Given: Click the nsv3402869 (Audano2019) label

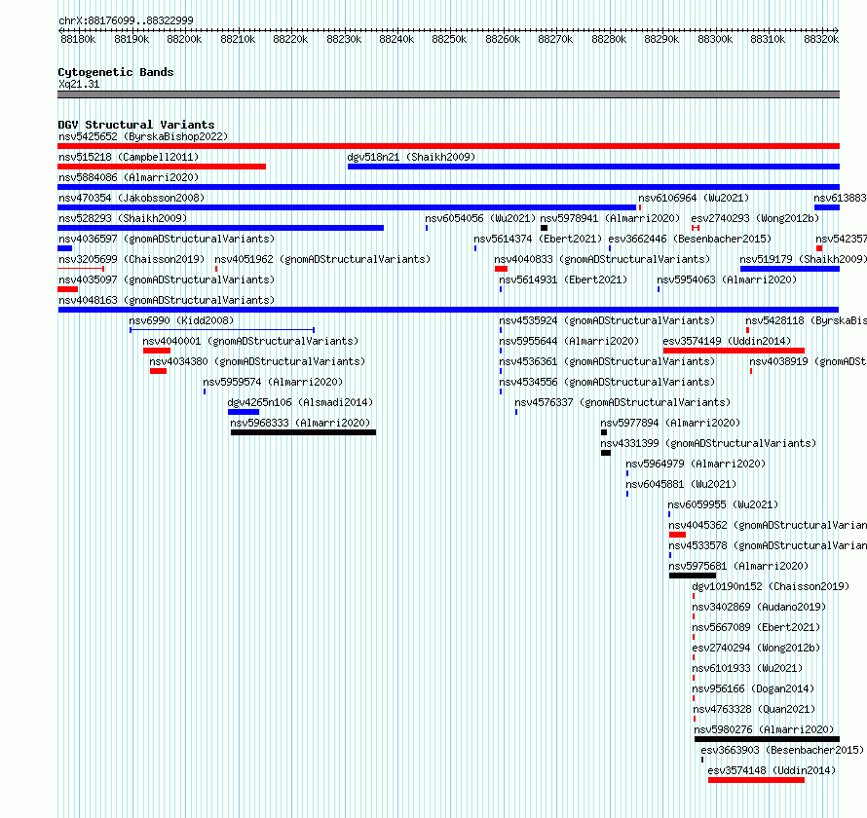Looking at the screenshot, I should [x=759, y=607].
